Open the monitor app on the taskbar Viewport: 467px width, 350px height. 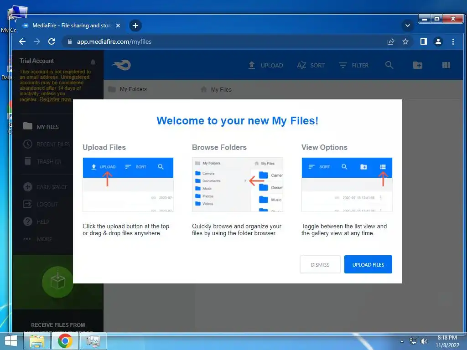pyautogui.click(x=93, y=341)
